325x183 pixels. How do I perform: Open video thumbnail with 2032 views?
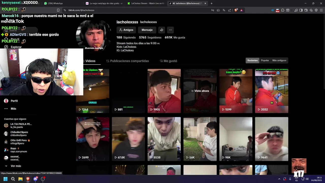[x=272, y=91]
